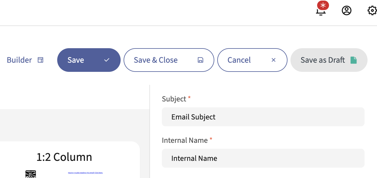
Task: Open the settings gear icon
Action: [372, 11]
